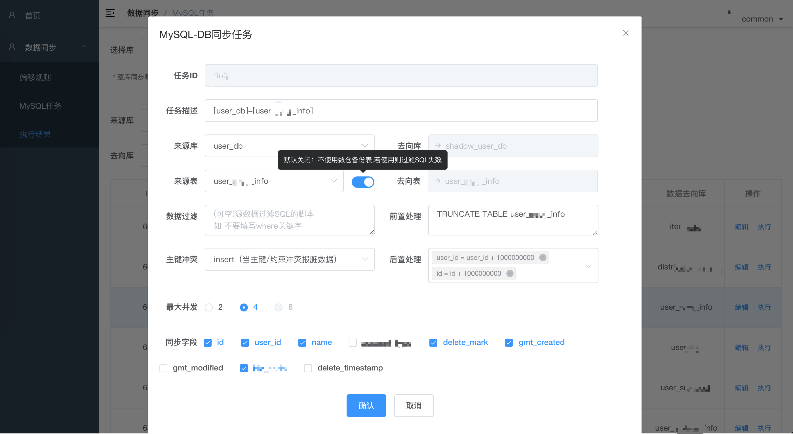
Task: Click the hamburger menu collapse icon
Action: (x=110, y=13)
